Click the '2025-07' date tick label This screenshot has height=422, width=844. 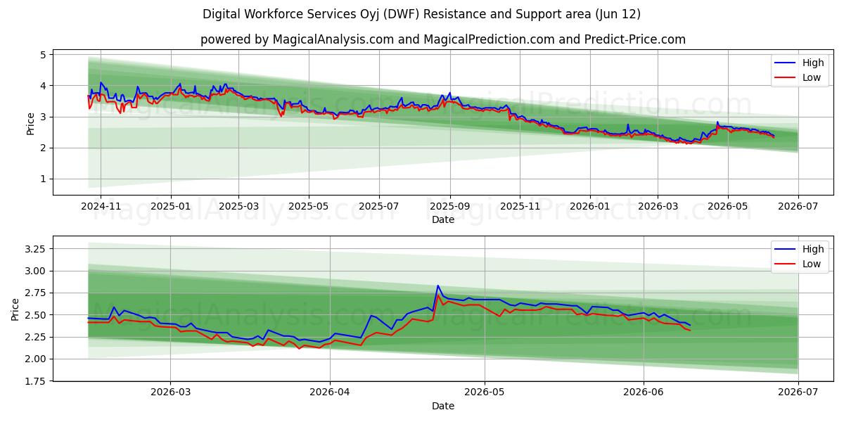379,206
